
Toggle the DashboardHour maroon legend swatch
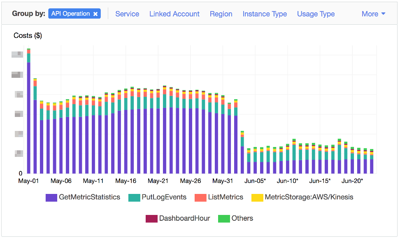click(151, 219)
